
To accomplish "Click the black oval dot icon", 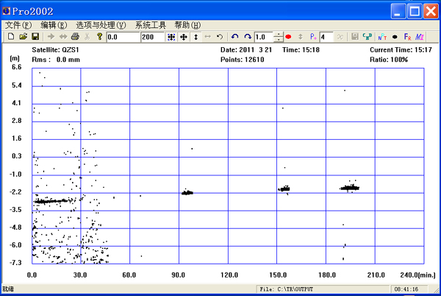I will pos(395,37).
